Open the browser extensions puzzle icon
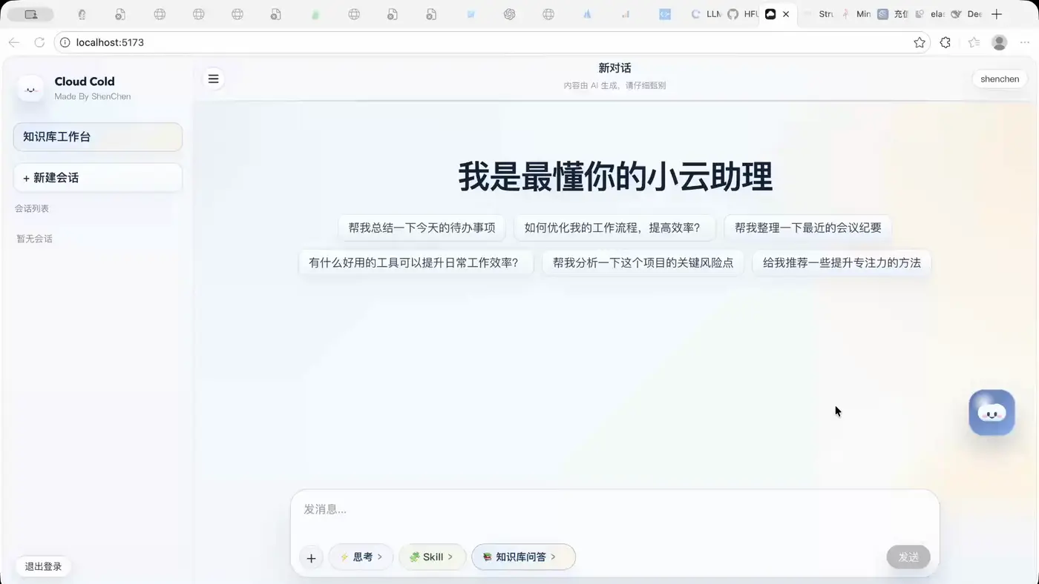This screenshot has width=1039, height=584. [945, 42]
